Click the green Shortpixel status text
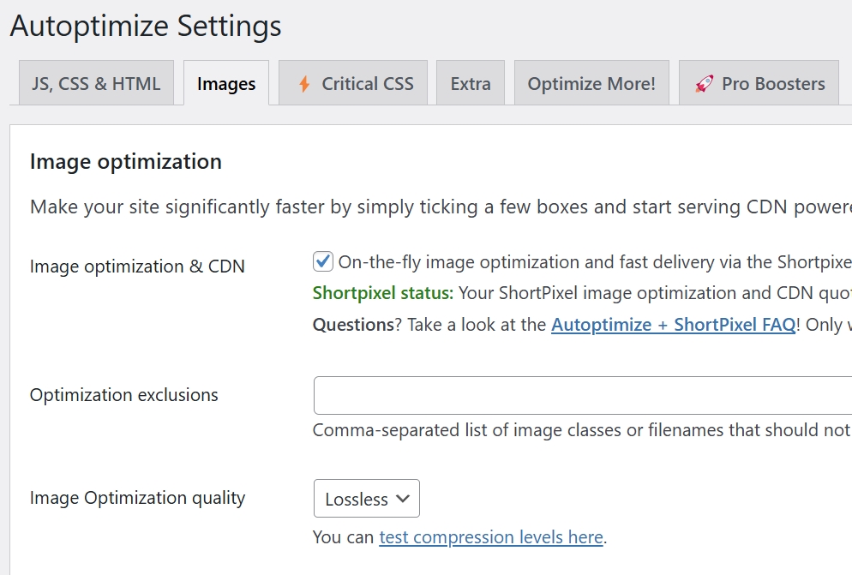 click(382, 293)
